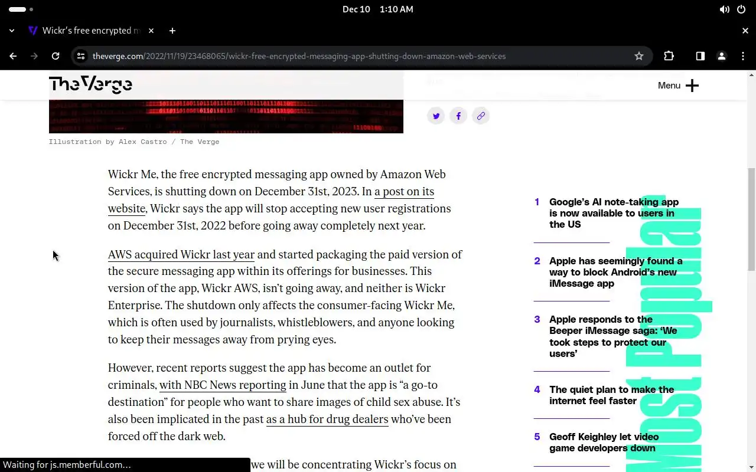Close the browser window with X

tap(745, 31)
